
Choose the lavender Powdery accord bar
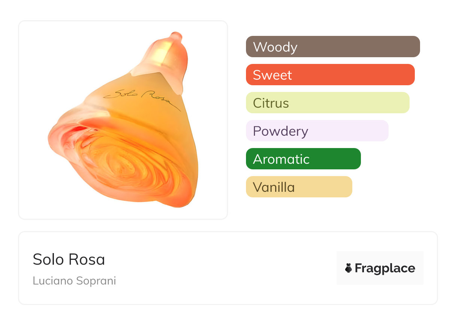317,131
